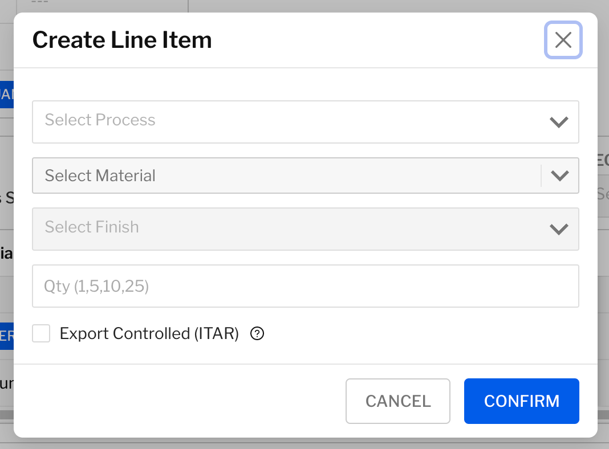
Task: Click the close icon in the dialog corner
Action: pos(563,40)
